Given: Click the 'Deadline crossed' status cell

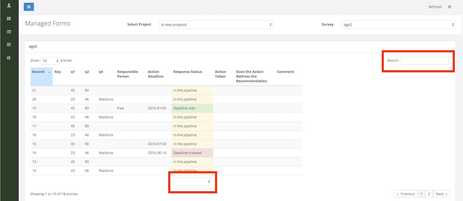Looking at the screenshot, I should pos(192,153).
